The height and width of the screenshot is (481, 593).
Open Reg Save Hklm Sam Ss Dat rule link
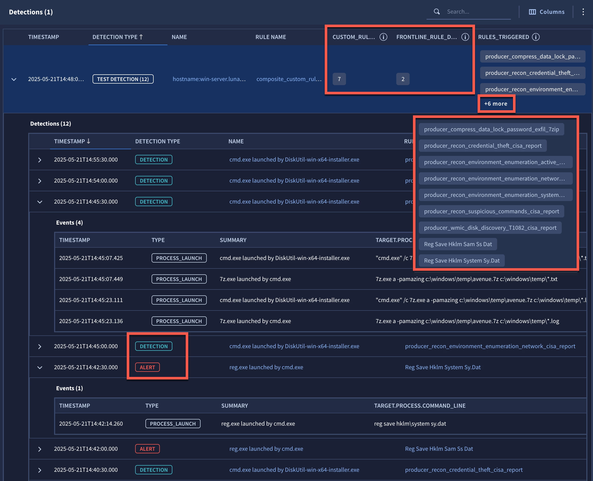tap(439, 449)
